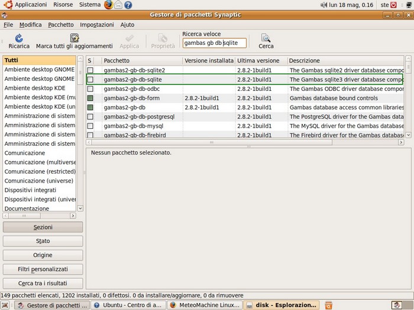The height and width of the screenshot is (310, 414).
Task: Sort by the S status column header
Action: pyautogui.click(x=90, y=61)
